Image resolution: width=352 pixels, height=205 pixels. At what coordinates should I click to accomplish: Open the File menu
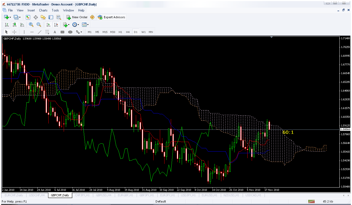pos(10,10)
